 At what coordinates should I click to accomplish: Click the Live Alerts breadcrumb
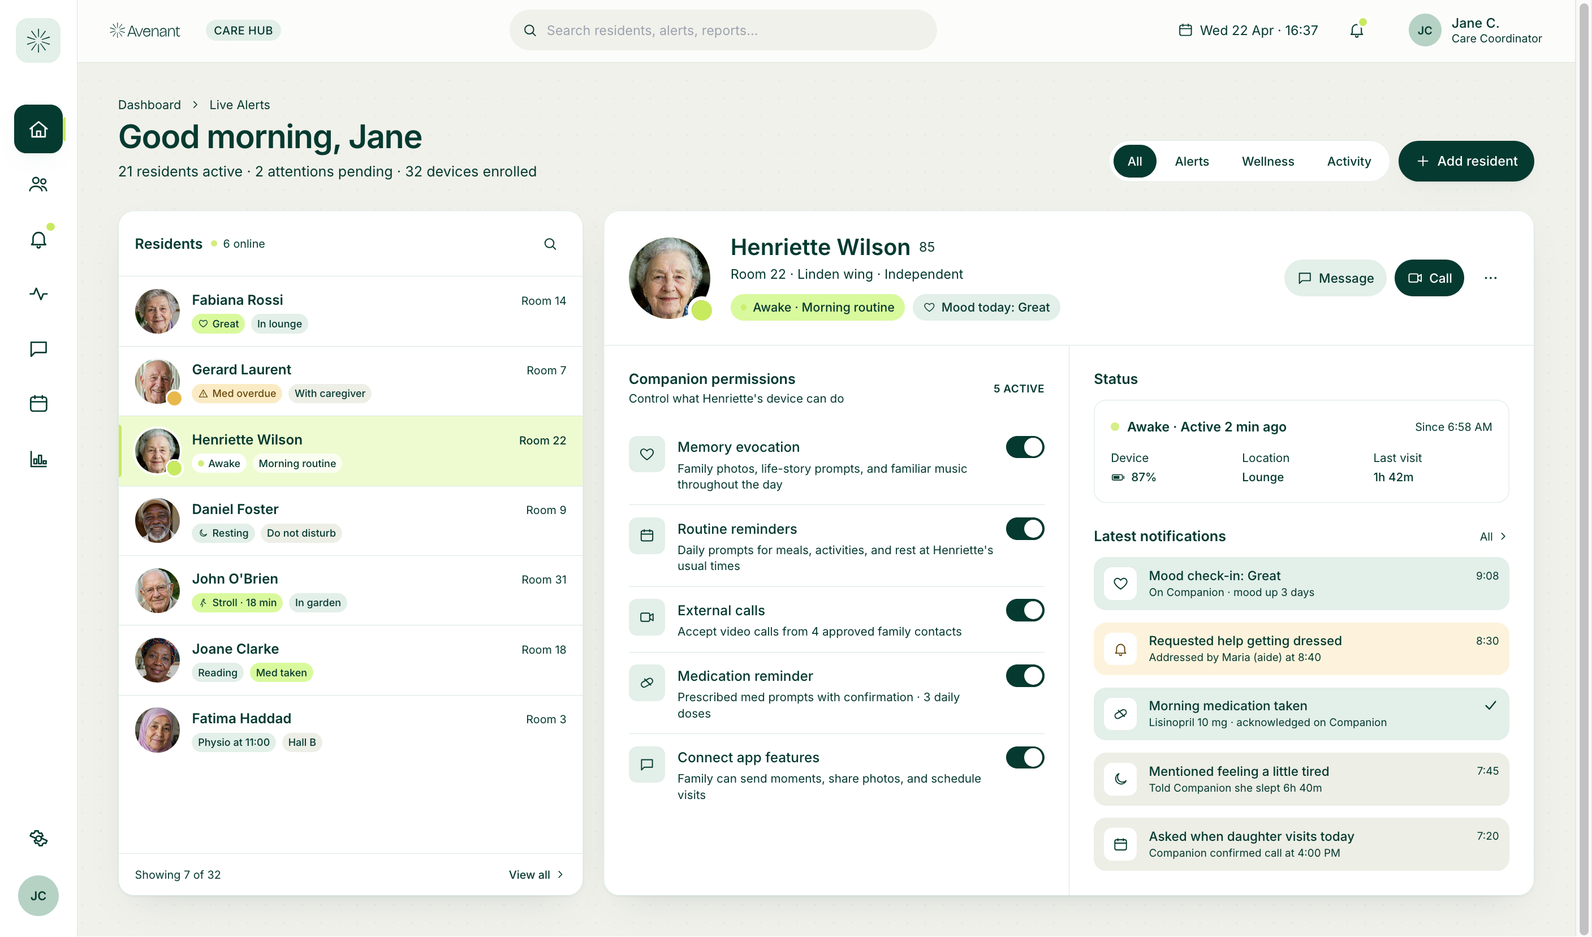[239, 105]
